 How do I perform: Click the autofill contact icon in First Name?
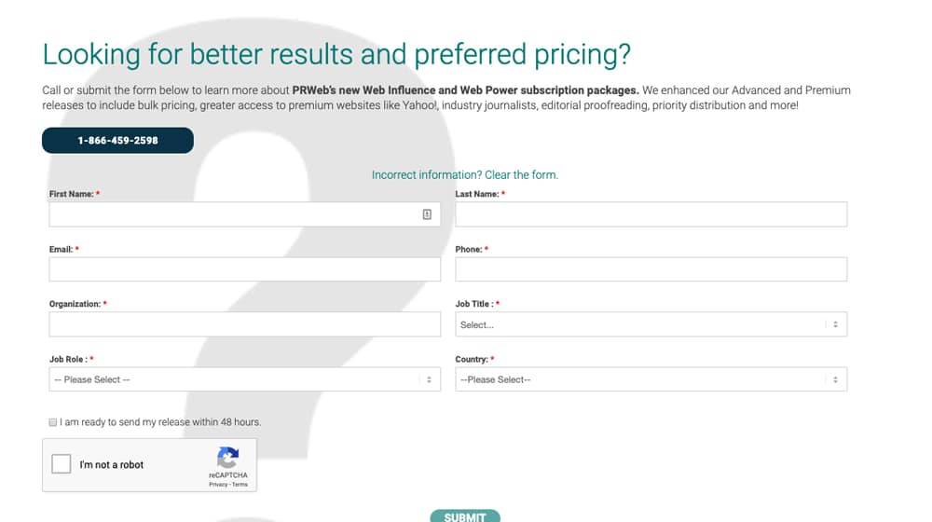(427, 214)
